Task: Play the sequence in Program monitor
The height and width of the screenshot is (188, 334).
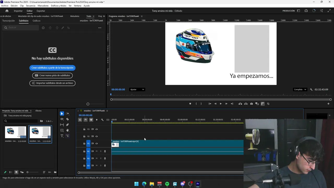Action: tap(221, 104)
